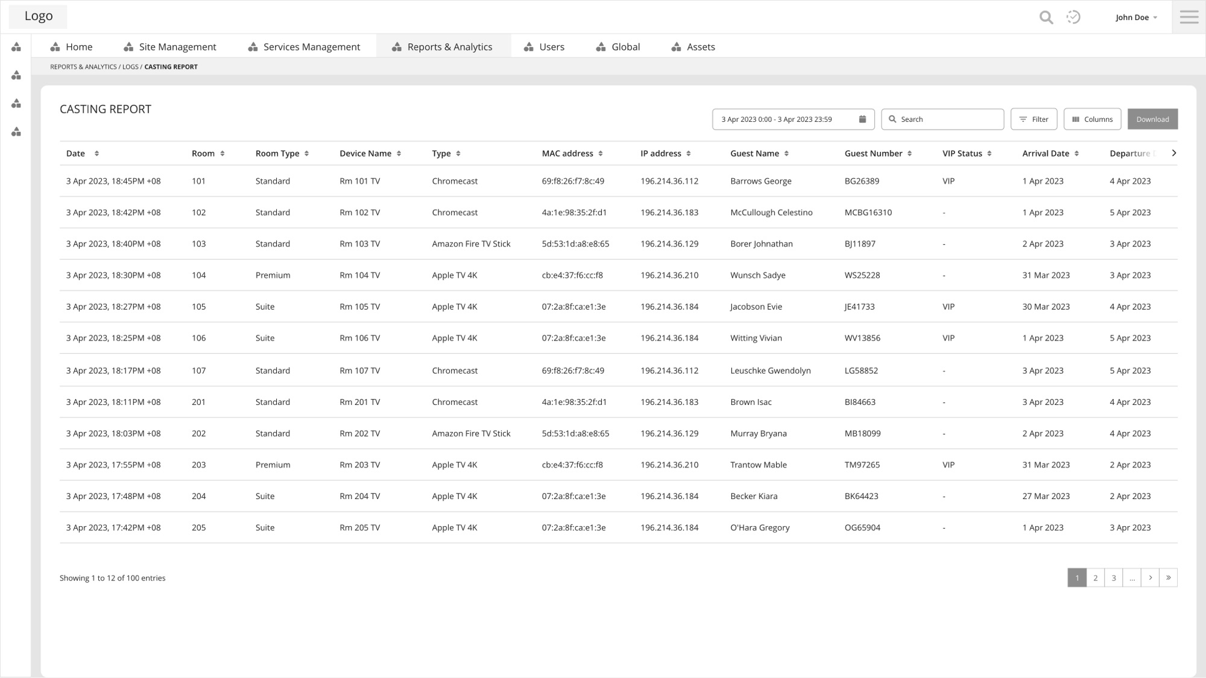Go to pagination page 3

click(1114, 578)
